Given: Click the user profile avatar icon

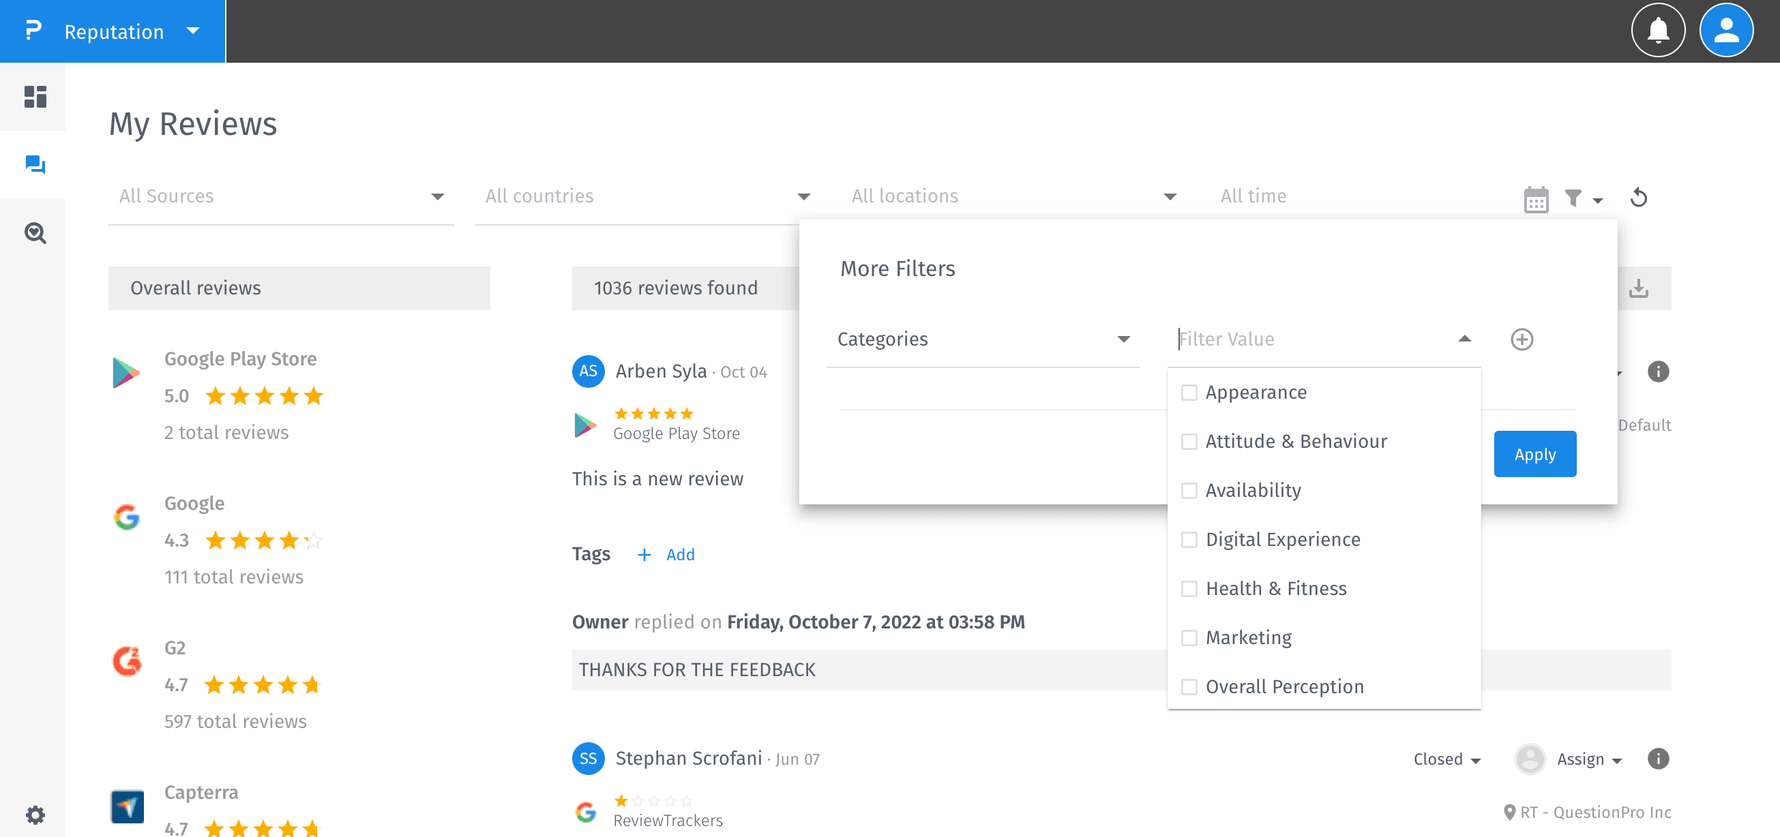Looking at the screenshot, I should click(1725, 31).
